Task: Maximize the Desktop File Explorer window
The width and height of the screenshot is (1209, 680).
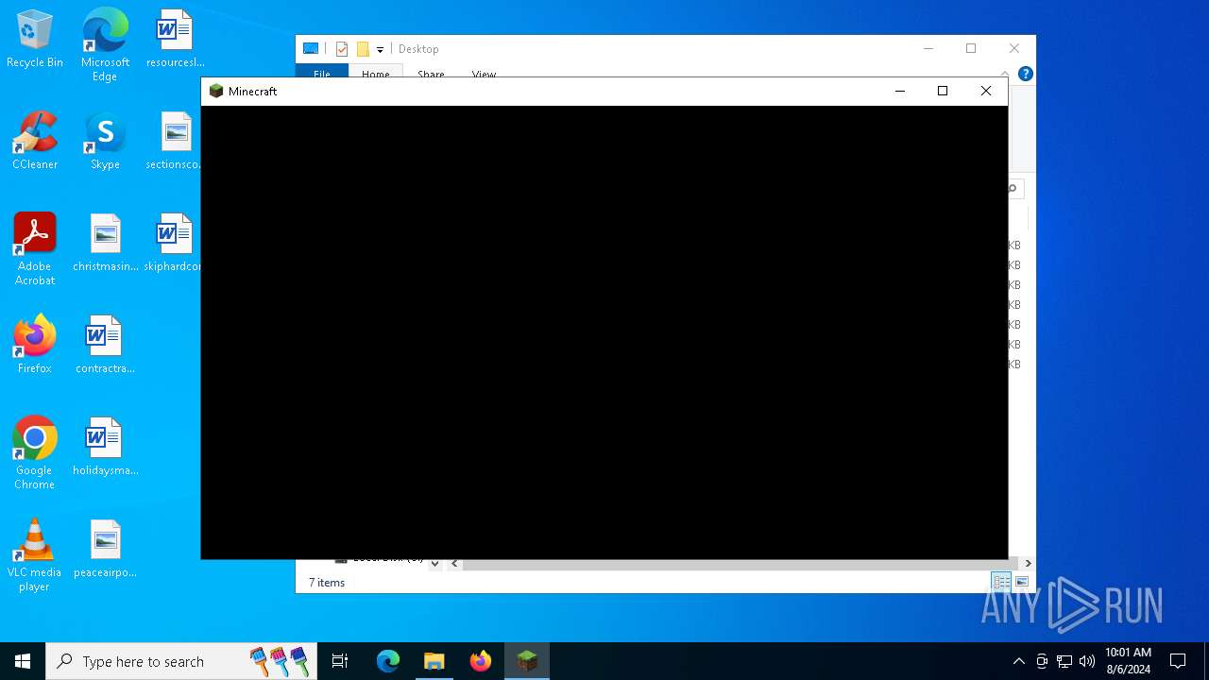Action: click(x=971, y=49)
